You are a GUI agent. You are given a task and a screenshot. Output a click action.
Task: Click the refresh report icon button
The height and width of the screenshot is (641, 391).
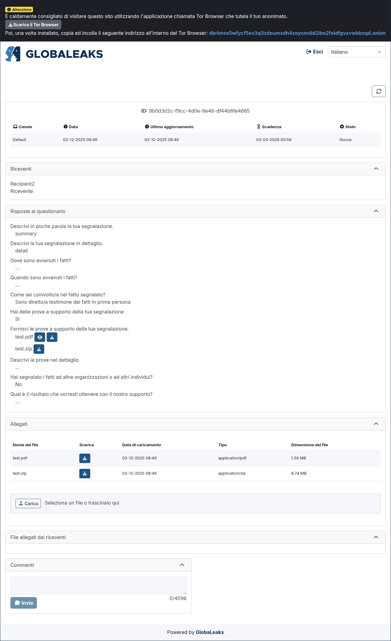378,91
